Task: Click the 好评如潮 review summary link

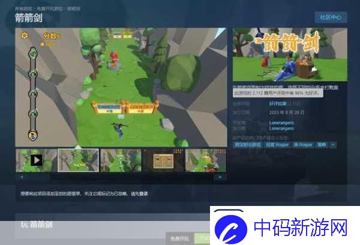Action: click(278, 104)
